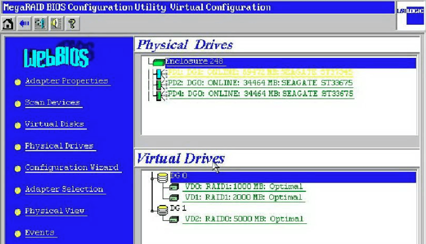Viewport: 426px width, 244px height.
Task: Go to the Home screen icon
Action: (x=8, y=24)
